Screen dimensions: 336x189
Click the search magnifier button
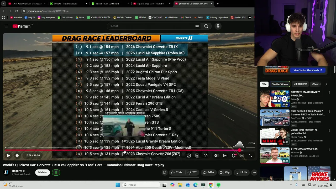point(206,26)
